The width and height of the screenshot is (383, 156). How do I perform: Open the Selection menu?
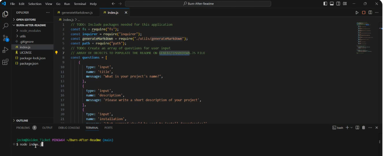click(35, 4)
